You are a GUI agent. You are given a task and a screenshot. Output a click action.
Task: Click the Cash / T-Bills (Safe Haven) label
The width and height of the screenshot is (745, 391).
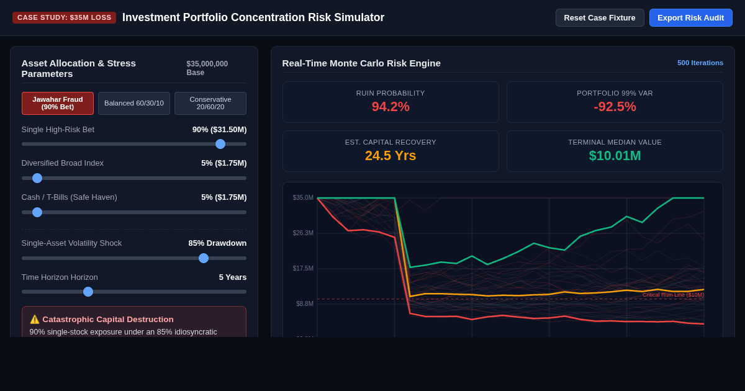[69, 197]
